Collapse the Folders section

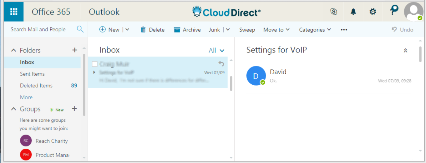[13, 50]
